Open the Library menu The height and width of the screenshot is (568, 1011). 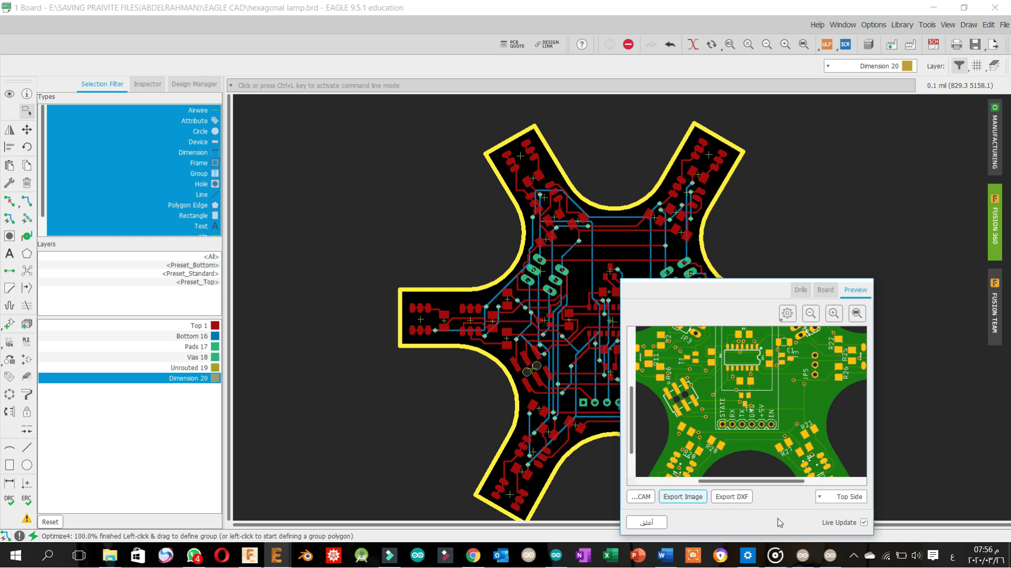pyautogui.click(x=902, y=25)
